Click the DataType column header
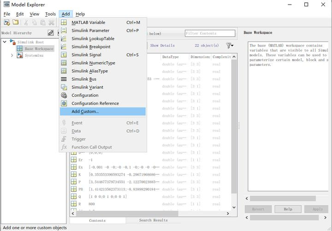The height and width of the screenshot is (231, 332). (175, 57)
